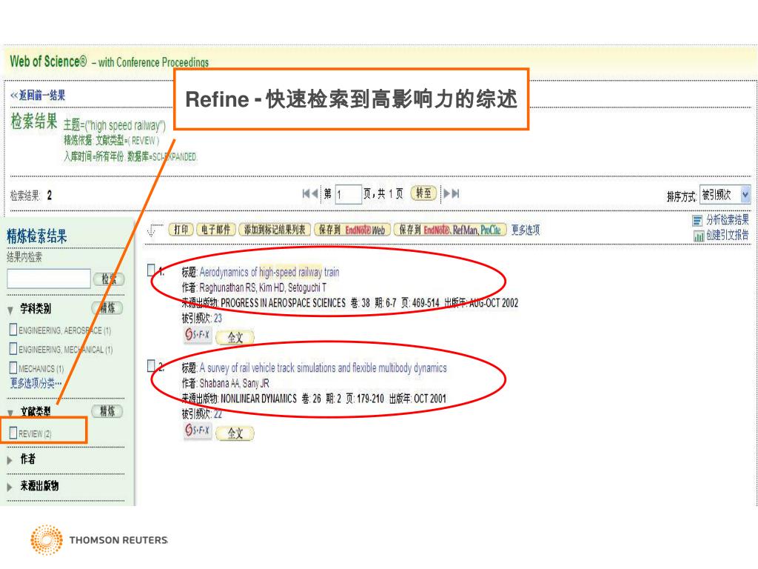Expand the 来源出版物 section

pyautogui.click(x=10, y=488)
